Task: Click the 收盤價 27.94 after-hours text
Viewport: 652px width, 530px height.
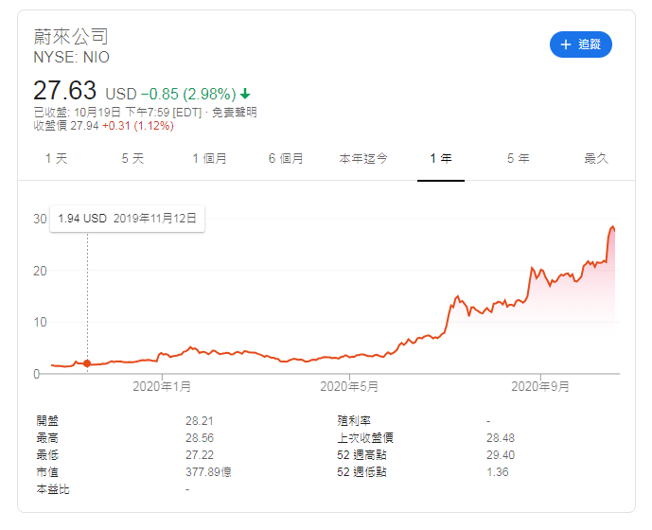Action: [x=66, y=126]
